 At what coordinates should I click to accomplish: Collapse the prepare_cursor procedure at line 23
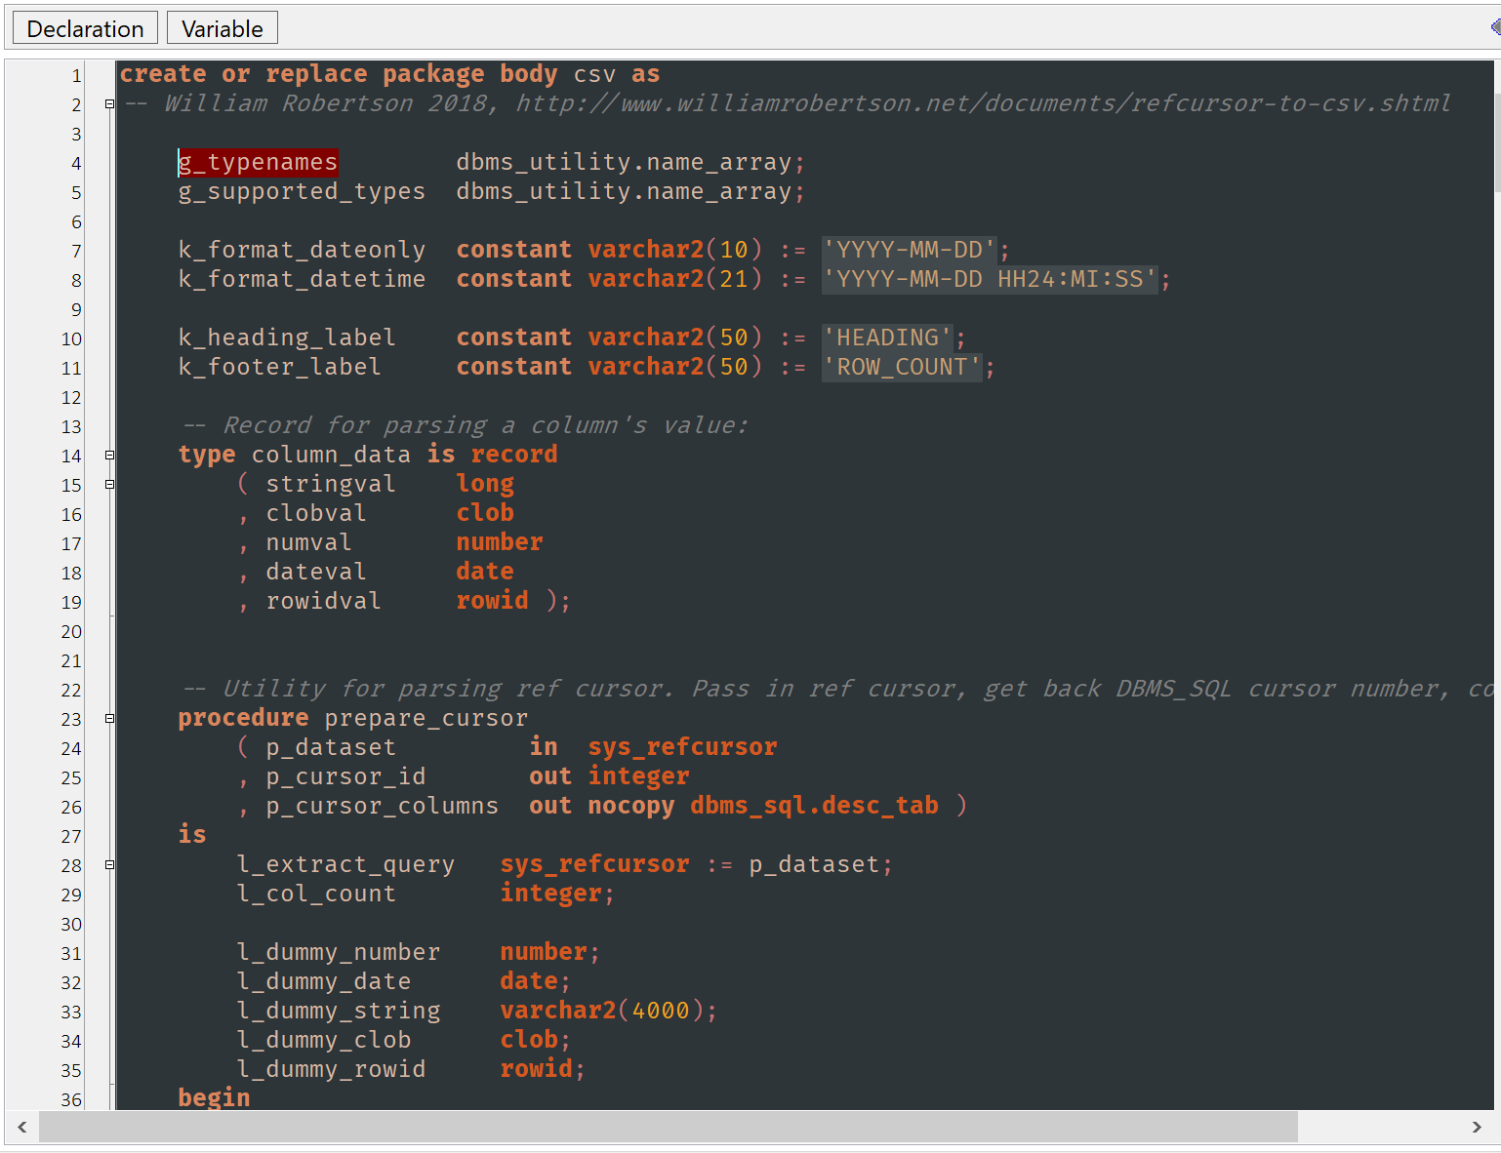click(x=109, y=718)
